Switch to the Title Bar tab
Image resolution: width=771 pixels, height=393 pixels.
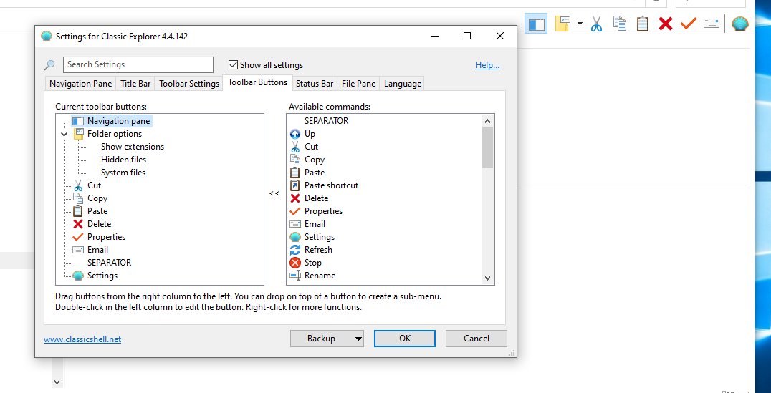tap(135, 84)
